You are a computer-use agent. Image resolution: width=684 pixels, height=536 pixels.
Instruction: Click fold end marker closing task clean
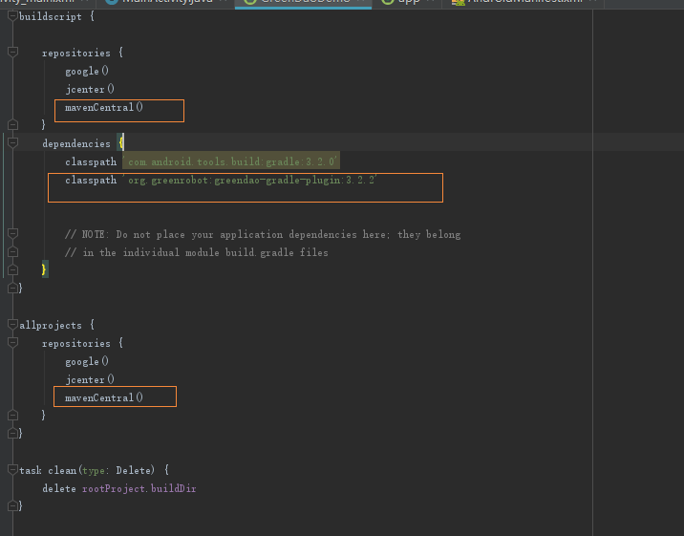[x=12, y=506]
